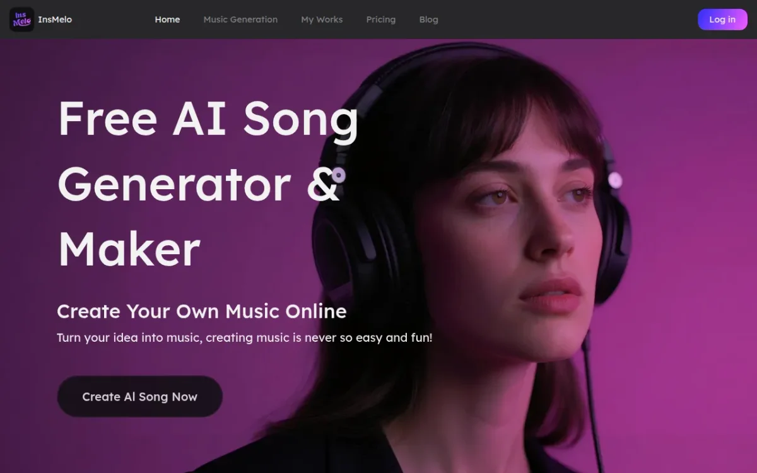Click the purple Log in button
The width and height of the screenshot is (757, 473).
[722, 20]
